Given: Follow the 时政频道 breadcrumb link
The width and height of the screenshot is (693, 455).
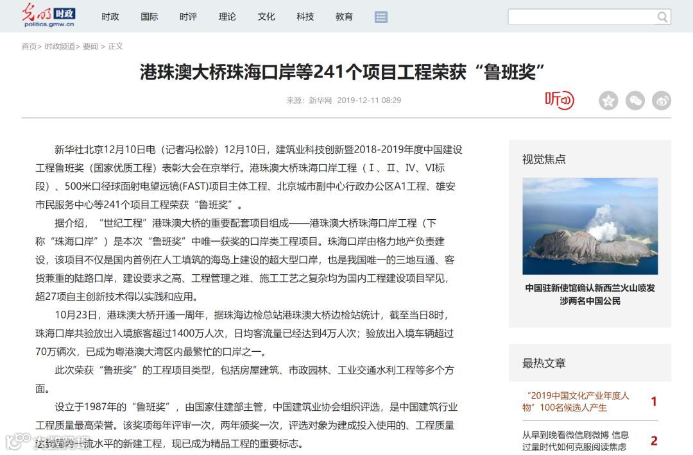Looking at the screenshot, I should click(60, 46).
